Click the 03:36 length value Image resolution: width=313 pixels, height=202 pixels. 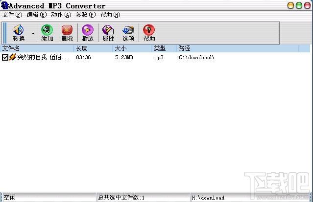coord(83,57)
